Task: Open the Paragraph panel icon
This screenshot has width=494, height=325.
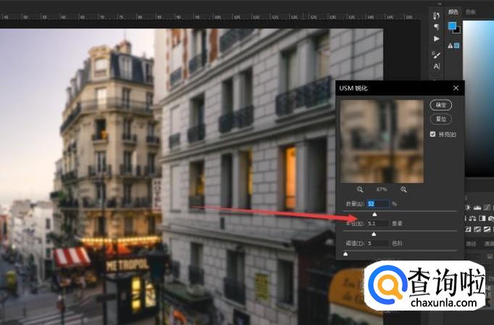Action: tap(436, 27)
